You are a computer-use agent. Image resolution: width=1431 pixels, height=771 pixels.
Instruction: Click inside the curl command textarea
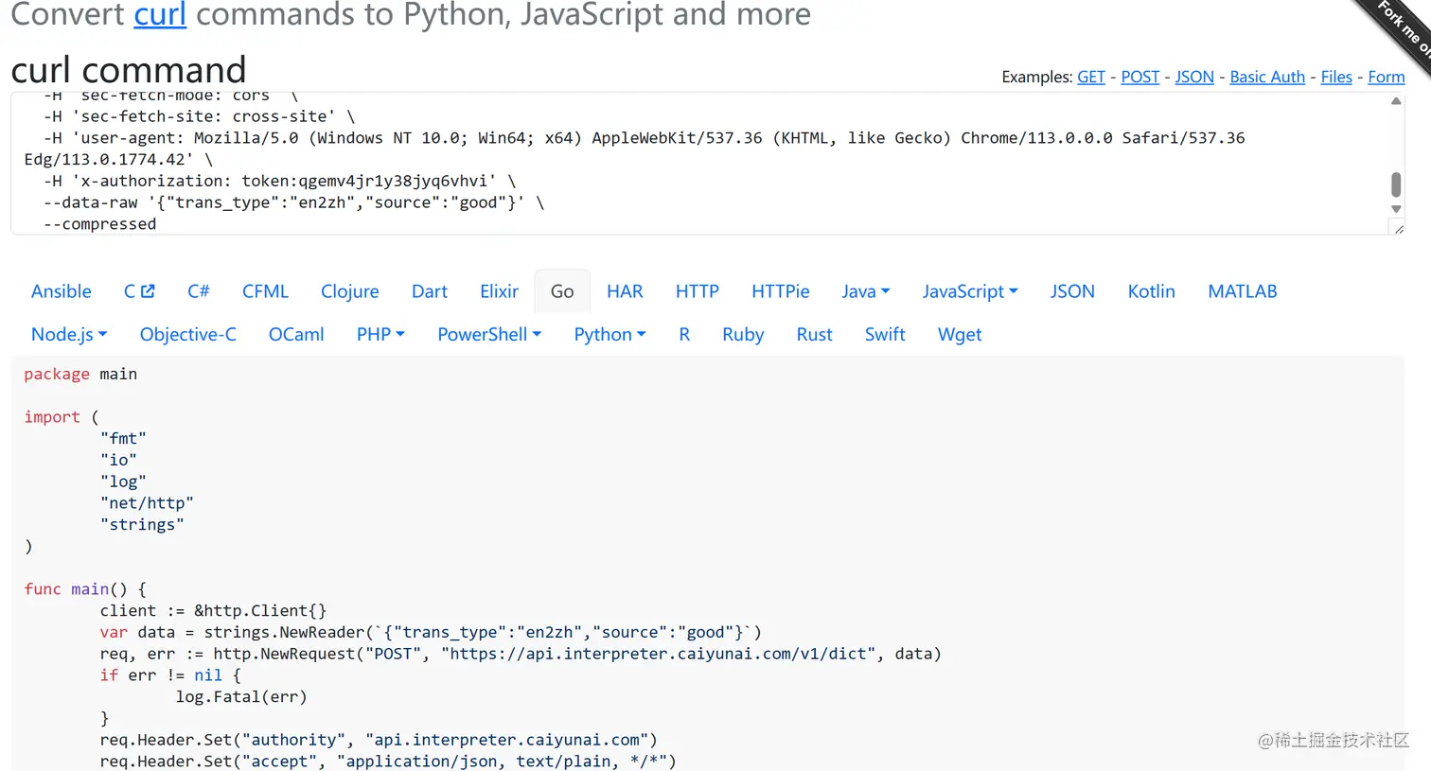662,180
